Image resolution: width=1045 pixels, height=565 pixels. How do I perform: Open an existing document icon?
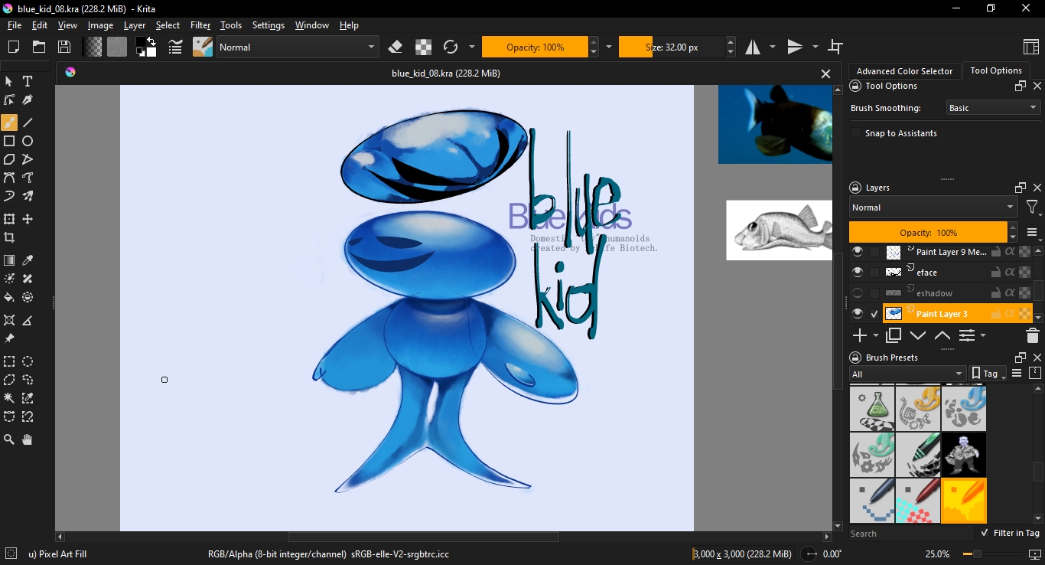pyautogui.click(x=38, y=47)
